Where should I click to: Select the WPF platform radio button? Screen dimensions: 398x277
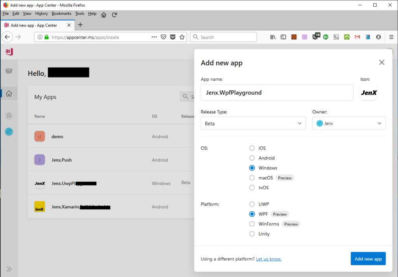(252, 214)
